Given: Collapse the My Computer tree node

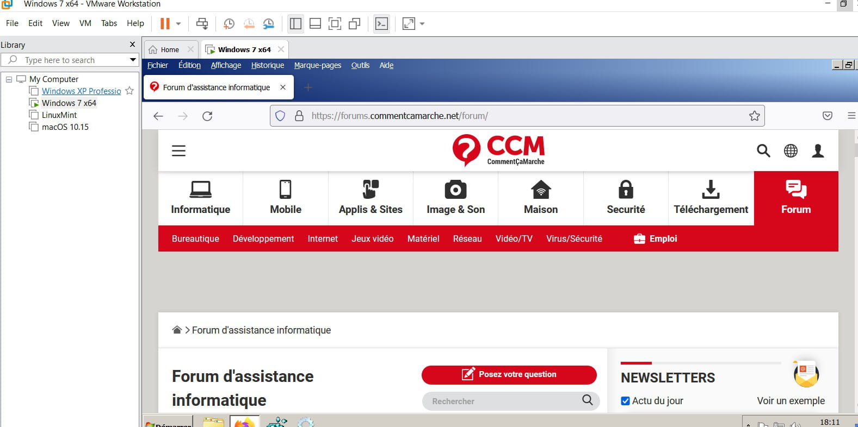Looking at the screenshot, I should [x=9, y=79].
